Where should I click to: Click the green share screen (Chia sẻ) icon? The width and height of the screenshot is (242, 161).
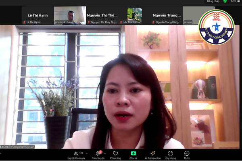[x=133, y=154]
